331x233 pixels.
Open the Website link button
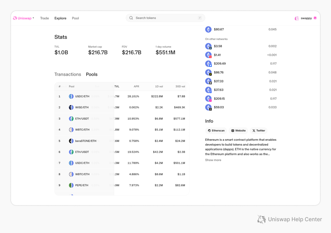(x=238, y=131)
